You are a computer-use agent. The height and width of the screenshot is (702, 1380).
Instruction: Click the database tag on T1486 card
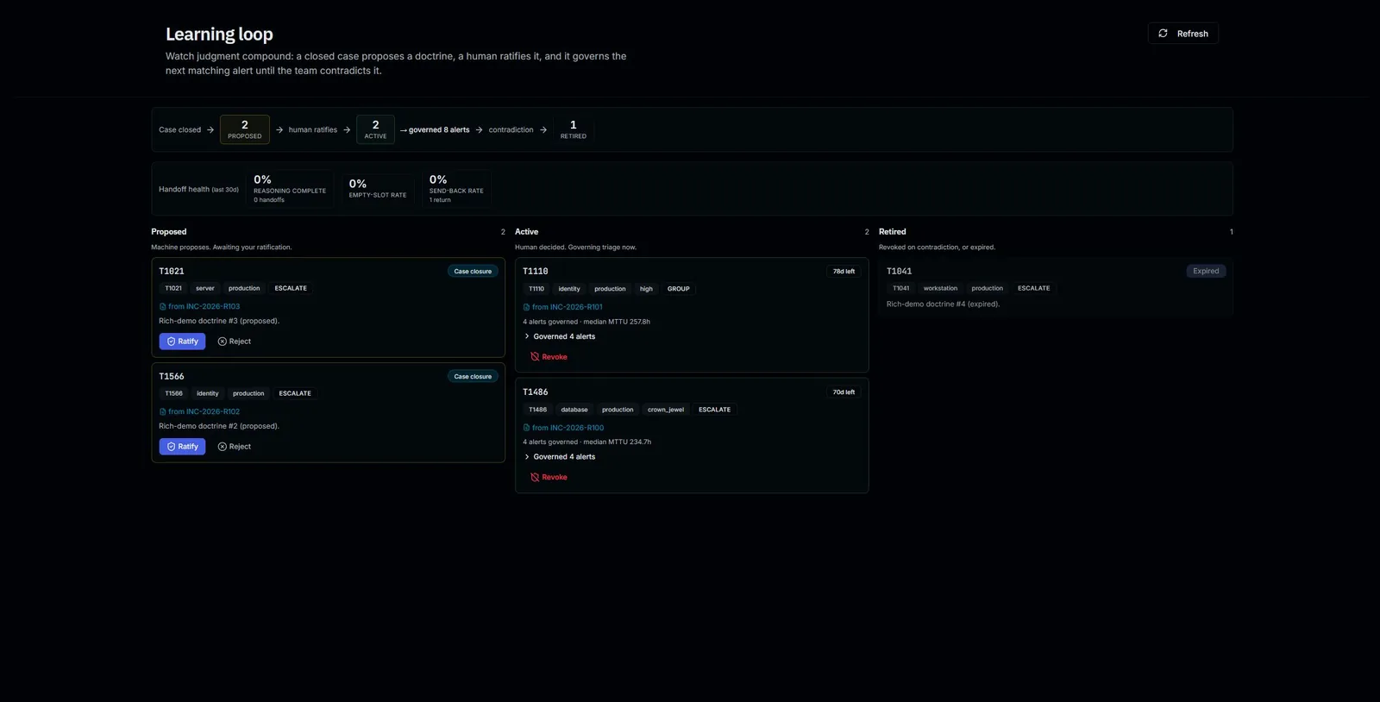pyautogui.click(x=574, y=410)
